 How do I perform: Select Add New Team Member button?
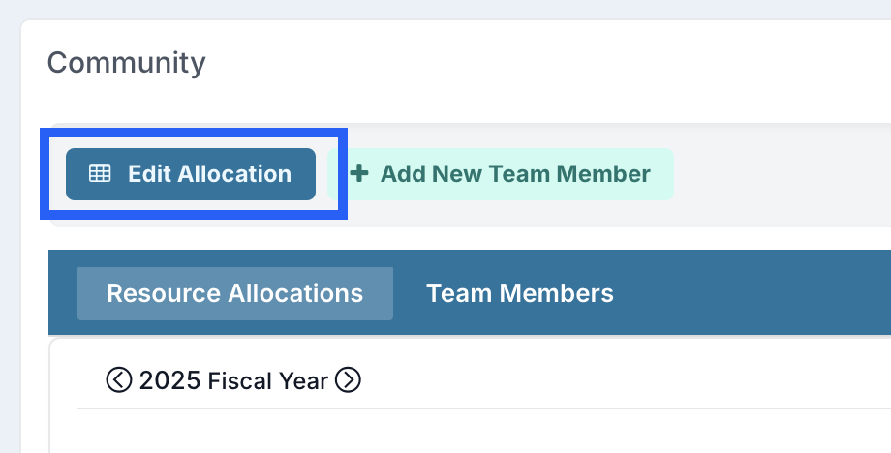pos(501,174)
